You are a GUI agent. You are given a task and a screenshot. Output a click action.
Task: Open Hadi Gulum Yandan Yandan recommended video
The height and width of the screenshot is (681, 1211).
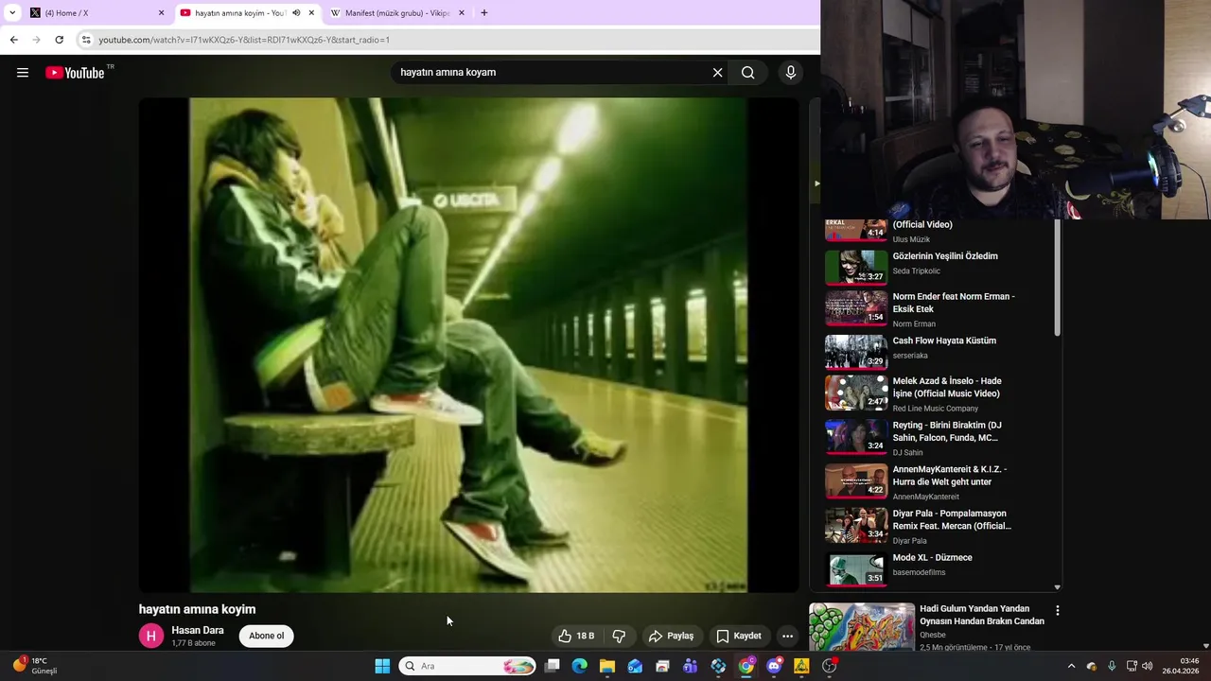tap(981, 615)
